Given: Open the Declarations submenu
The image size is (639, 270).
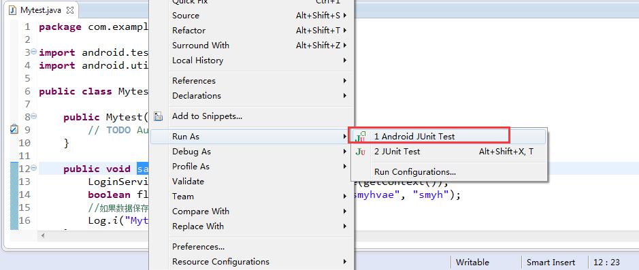Looking at the screenshot, I should point(251,96).
